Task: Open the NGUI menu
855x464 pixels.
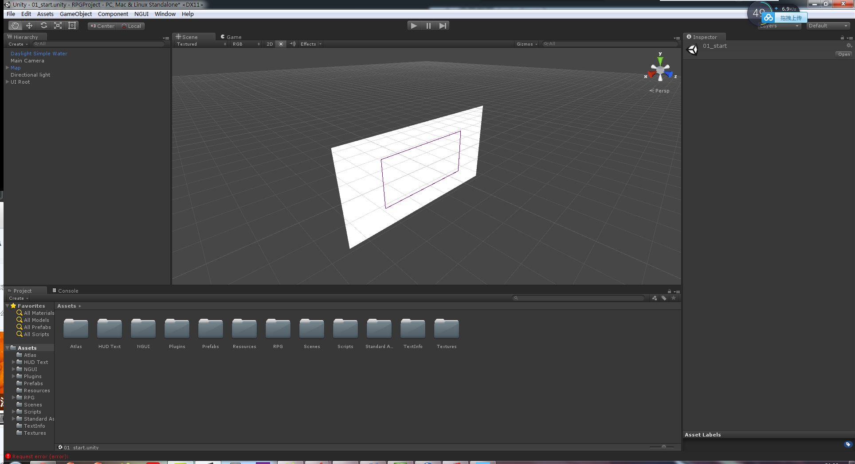Action: pos(141,14)
